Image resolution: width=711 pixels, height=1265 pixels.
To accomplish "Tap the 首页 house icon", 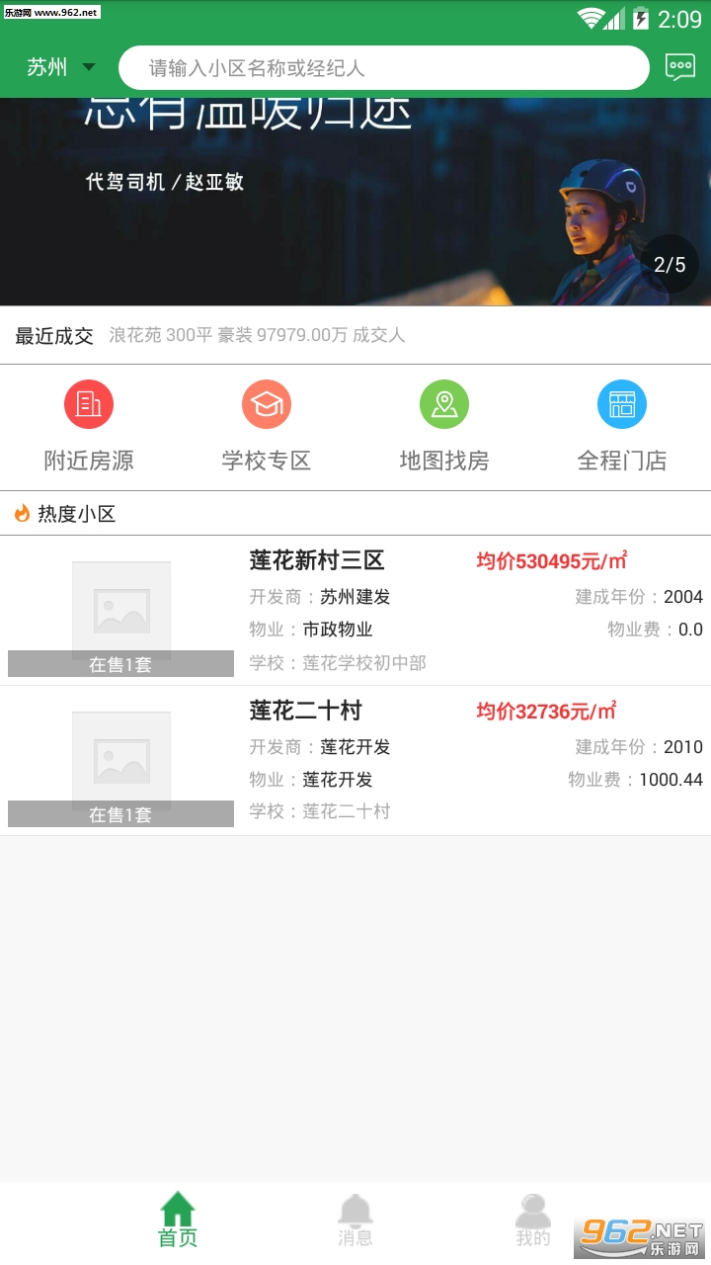I will click(x=178, y=1208).
